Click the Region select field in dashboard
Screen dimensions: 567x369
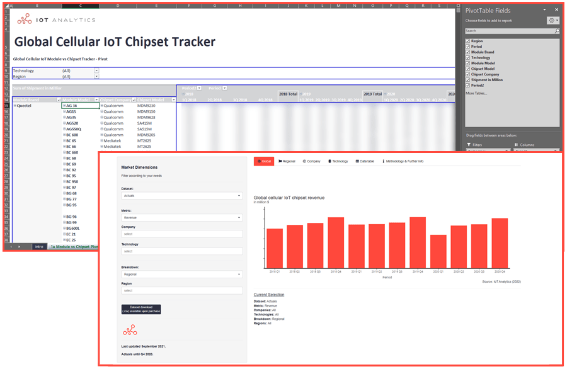182,291
